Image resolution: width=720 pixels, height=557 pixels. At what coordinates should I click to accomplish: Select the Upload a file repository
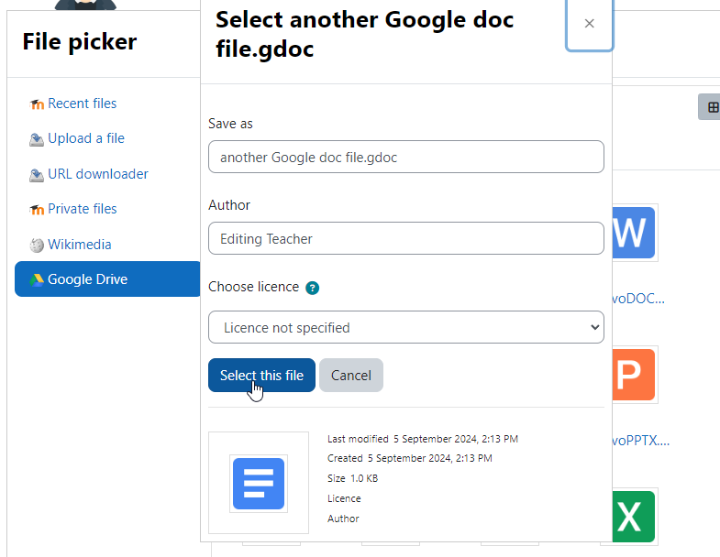click(86, 138)
